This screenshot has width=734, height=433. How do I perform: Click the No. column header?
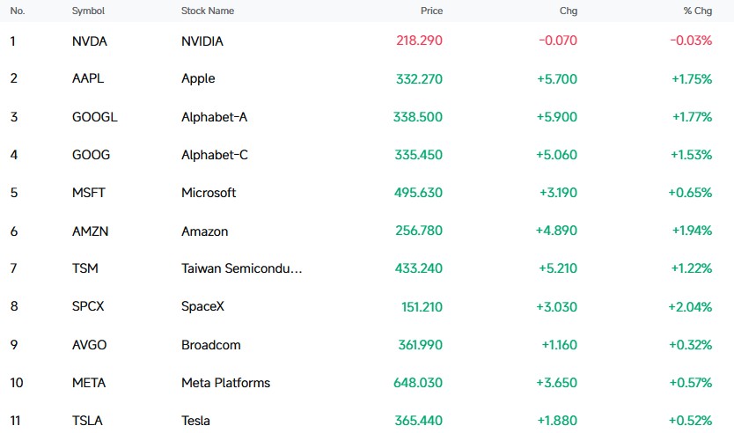click(18, 11)
